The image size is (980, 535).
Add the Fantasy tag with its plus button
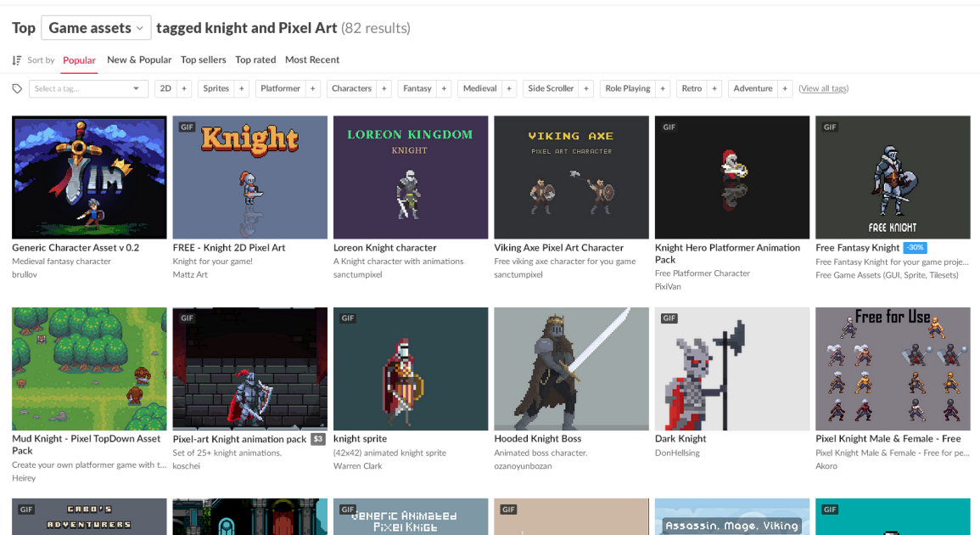coord(445,89)
